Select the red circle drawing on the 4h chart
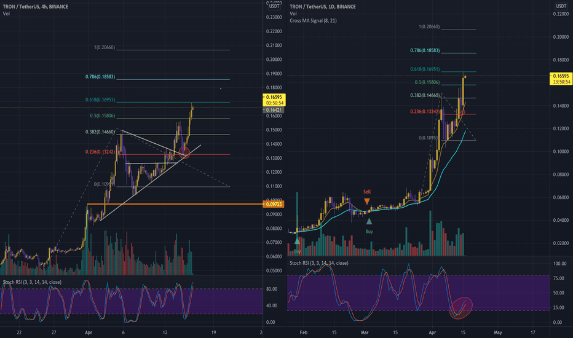Viewport: 573px width, 338px height. tap(184, 153)
